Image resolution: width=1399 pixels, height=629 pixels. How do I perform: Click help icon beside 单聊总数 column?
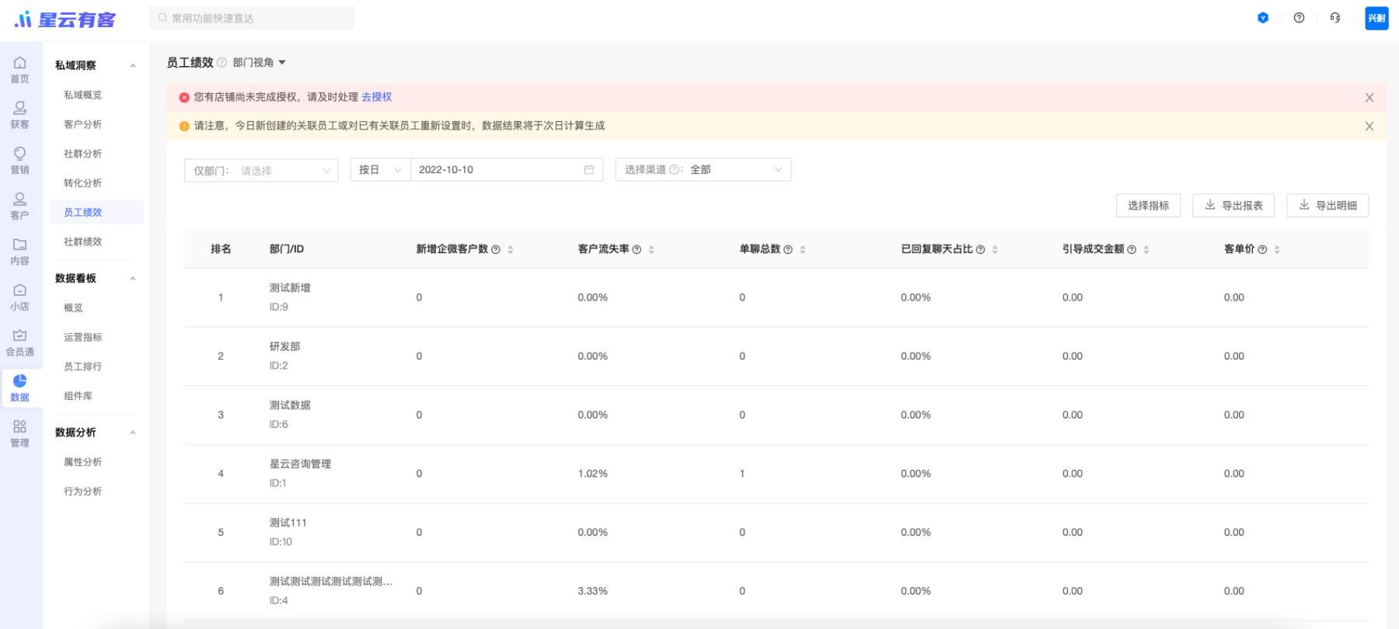[x=788, y=249]
